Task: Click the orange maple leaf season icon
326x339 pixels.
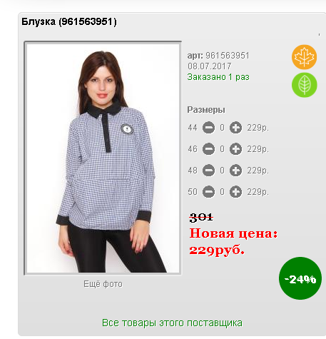Action: [x=304, y=57]
